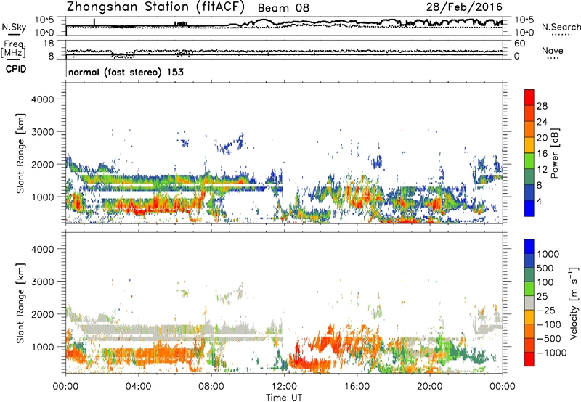Select the yellow-orange Power colorbar segment near 16
This screenshot has height=402, width=581.
pyautogui.click(x=529, y=144)
